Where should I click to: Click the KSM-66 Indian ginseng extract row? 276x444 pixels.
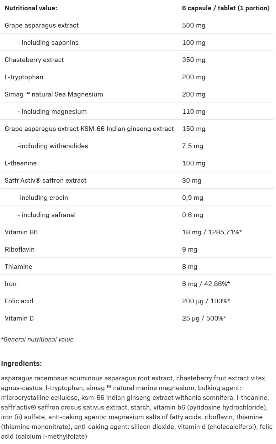coord(89,129)
